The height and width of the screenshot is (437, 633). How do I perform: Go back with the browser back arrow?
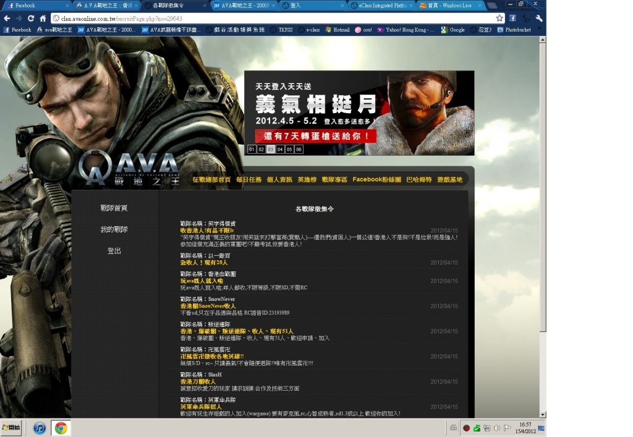7,19
